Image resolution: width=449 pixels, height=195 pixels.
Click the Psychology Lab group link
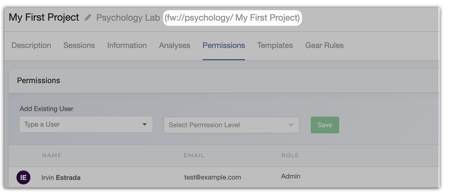pyautogui.click(x=128, y=18)
